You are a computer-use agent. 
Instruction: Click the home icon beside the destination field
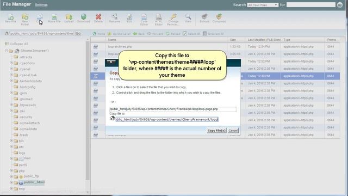click(112, 119)
